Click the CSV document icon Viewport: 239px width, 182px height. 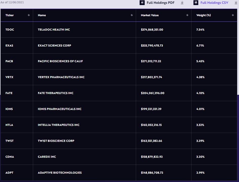click(196, 3)
